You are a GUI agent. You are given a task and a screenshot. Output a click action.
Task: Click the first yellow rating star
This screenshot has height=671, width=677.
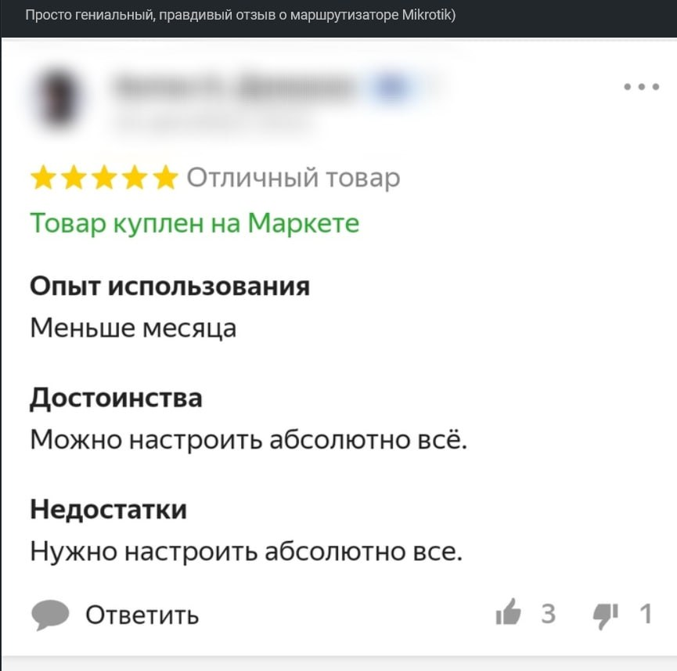pyautogui.click(x=43, y=179)
